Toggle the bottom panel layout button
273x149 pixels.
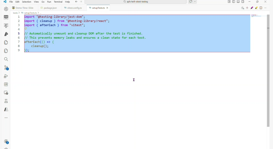238,2
